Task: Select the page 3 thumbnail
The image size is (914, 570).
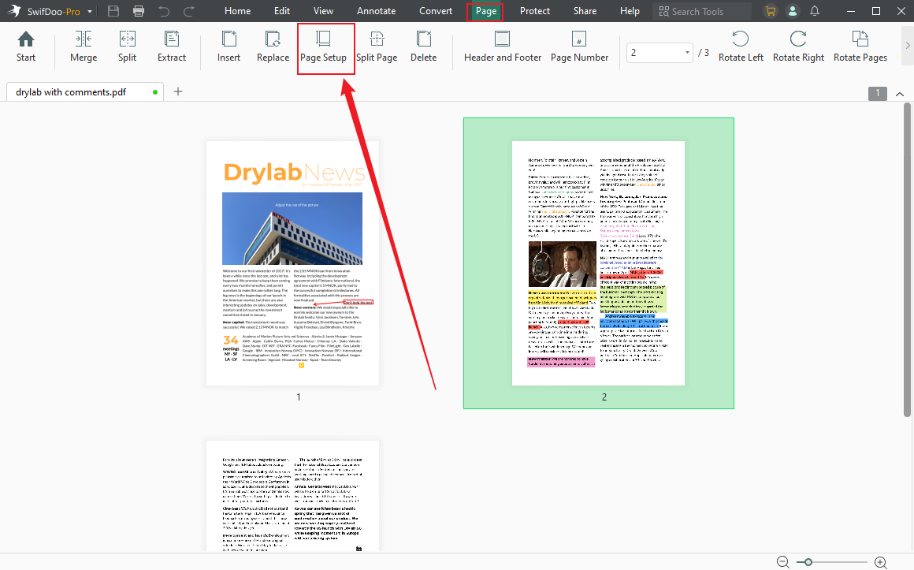Action: tap(292, 495)
